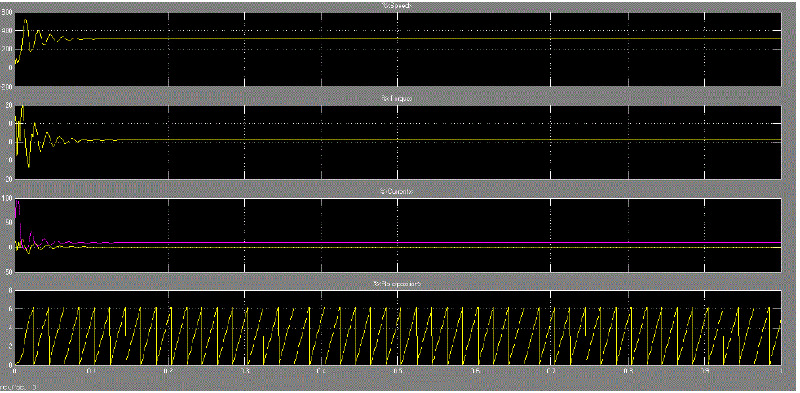Click the 0.7 tick on the time axis
This screenshot has height=393, width=800.
click(x=552, y=371)
